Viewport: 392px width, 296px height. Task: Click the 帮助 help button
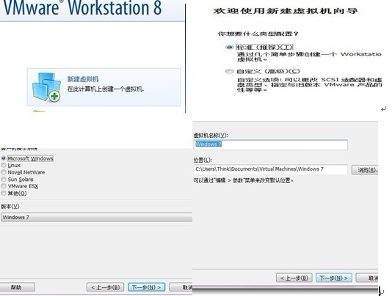pyautogui.click(x=16, y=287)
